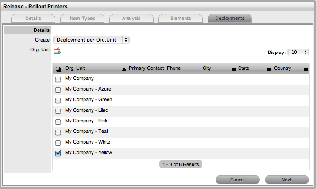
Task: Click sort icon after Country column
Action: [x=306, y=69]
